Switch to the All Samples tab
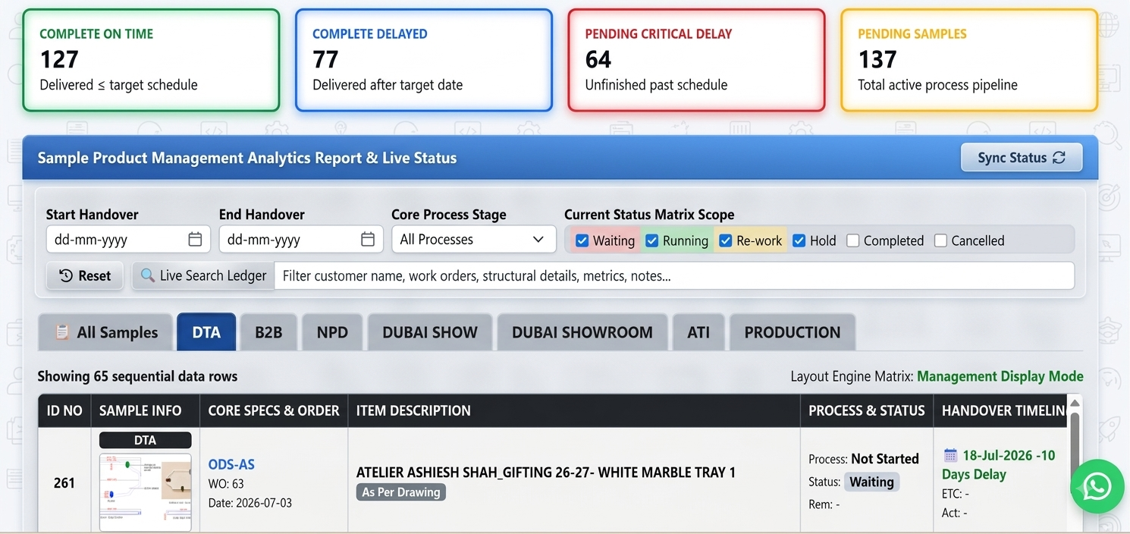Screen dimensions: 1130x534 105,332
